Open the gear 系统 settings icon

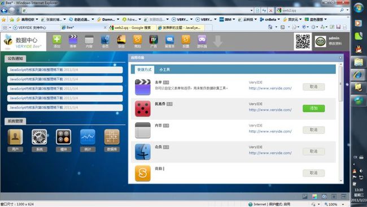pyautogui.click(x=40, y=137)
